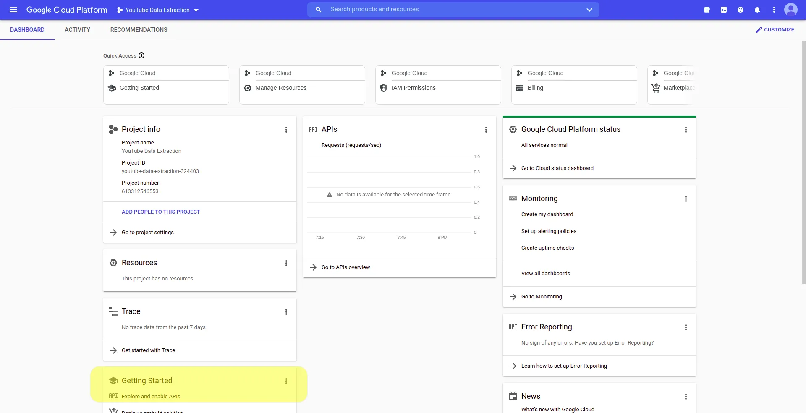Open the Manage Resources quick access card
This screenshot has width=806, height=413.
pos(302,85)
